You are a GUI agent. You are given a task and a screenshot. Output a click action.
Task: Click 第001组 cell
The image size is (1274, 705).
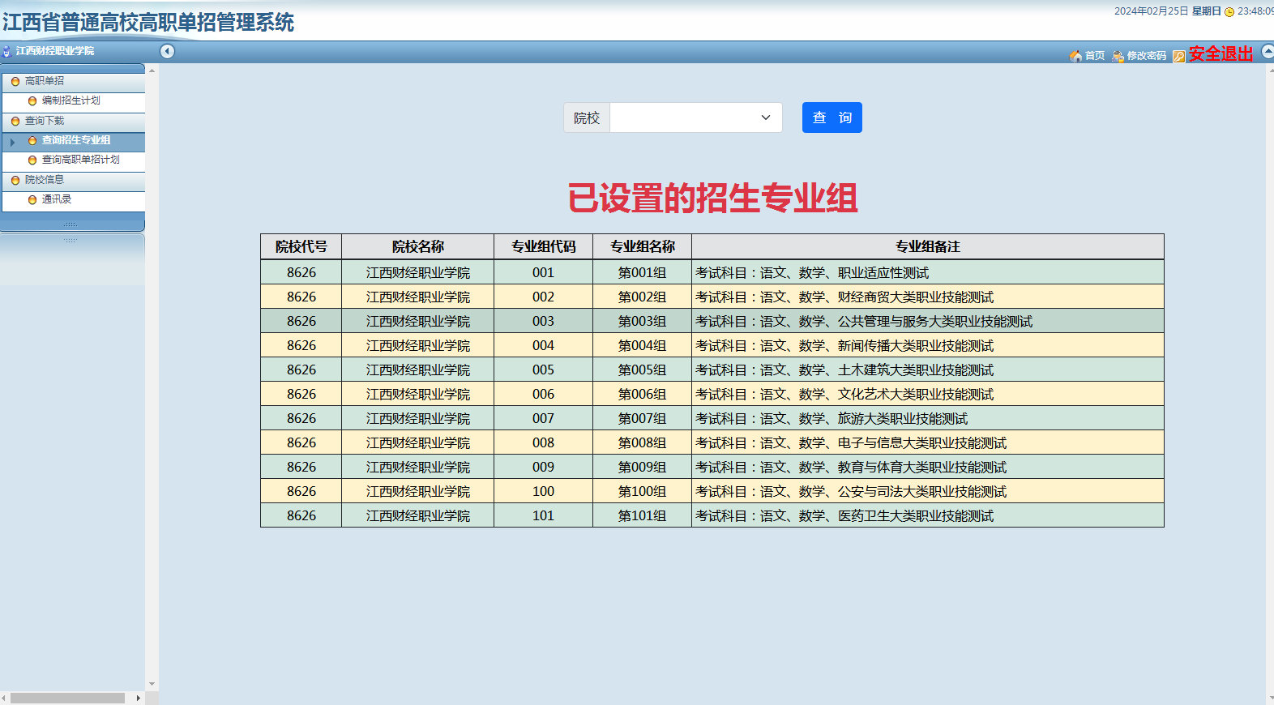point(642,273)
